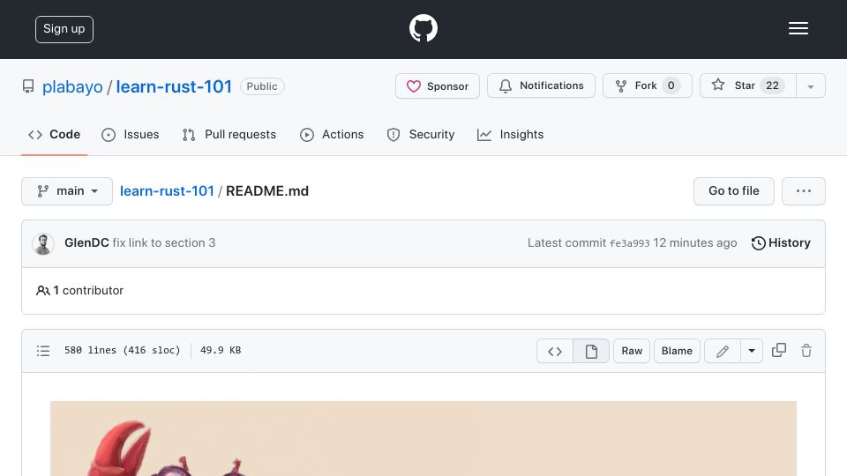The width and height of the screenshot is (847, 476).
Task: Open the Pull requests tab
Action: tap(229, 134)
